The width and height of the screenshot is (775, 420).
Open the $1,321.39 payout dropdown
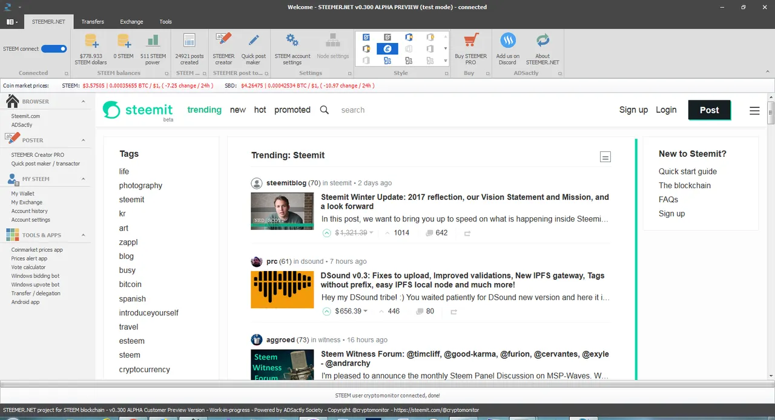(x=372, y=233)
